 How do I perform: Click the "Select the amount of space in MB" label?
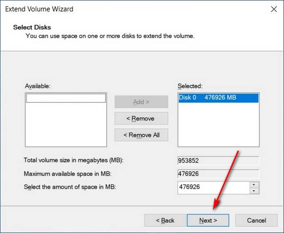(69, 187)
